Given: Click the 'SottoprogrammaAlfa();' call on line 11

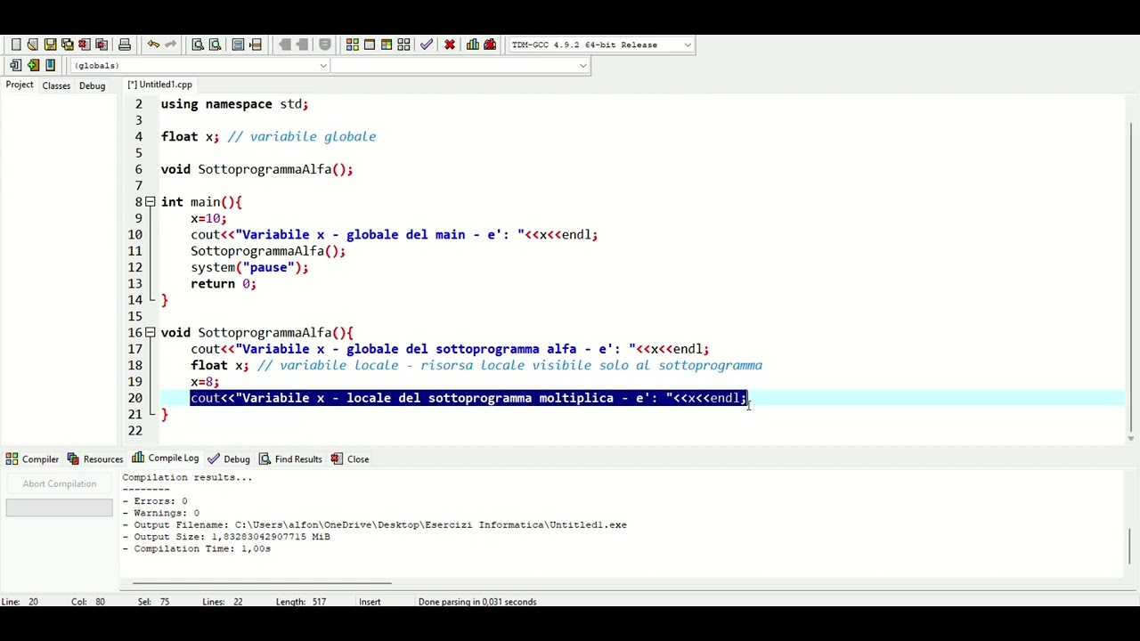Looking at the screenshot, I should [267, 251].
